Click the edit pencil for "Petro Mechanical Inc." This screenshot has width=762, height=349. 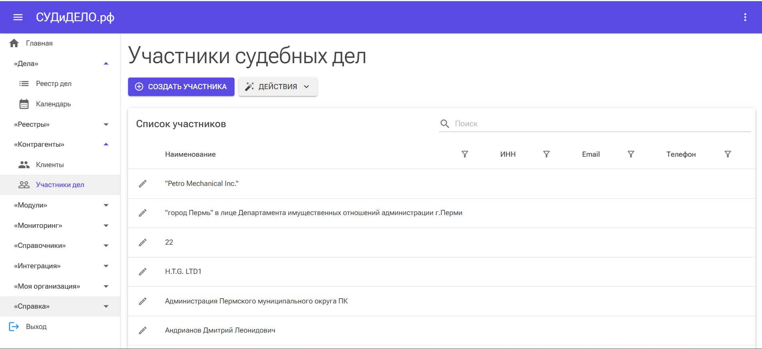142,184
